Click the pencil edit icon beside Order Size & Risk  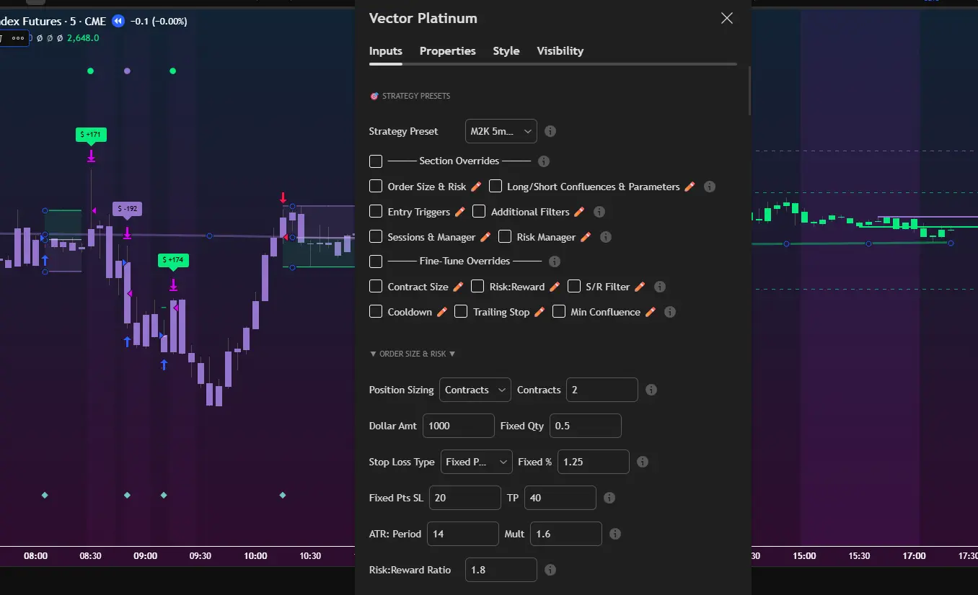coord(475,186)
